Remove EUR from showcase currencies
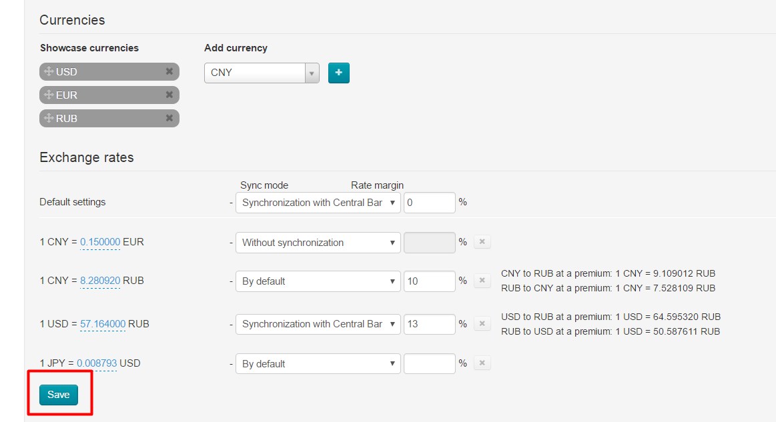 point(169,95)
